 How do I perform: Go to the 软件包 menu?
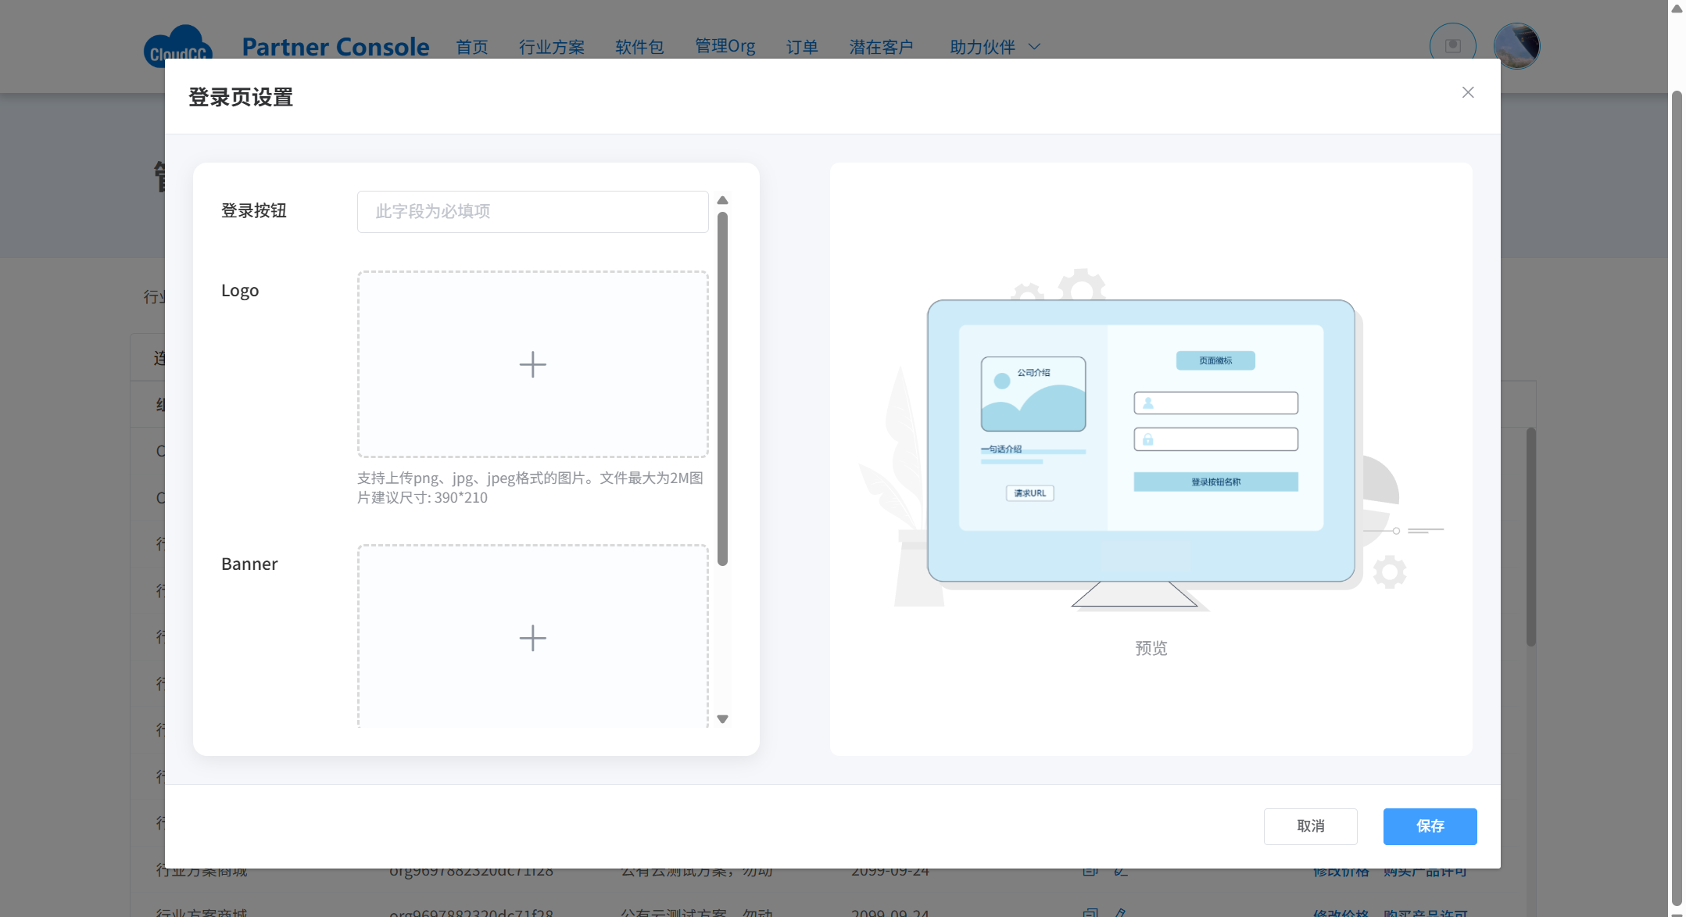point(639,47)
